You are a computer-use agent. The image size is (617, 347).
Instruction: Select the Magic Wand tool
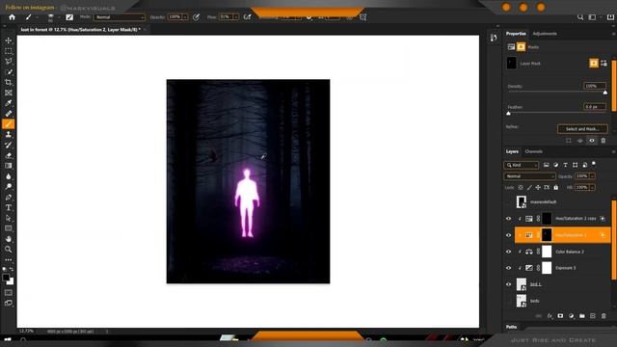point(9,72)
